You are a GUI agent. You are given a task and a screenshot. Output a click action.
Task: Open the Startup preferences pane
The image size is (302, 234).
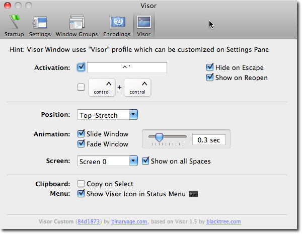point(14,26)
